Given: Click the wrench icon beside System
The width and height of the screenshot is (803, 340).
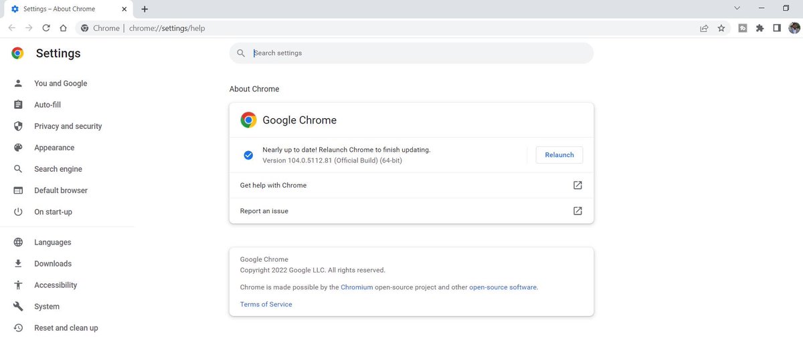Looking at the screenshot, I should [x=19, y=307].
